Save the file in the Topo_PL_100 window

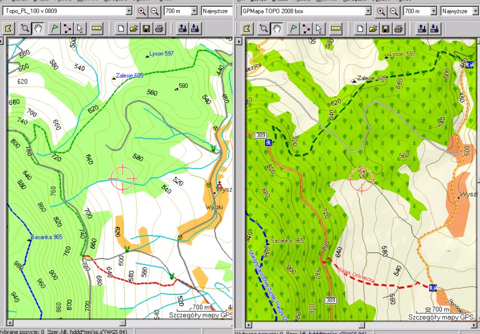146,29
